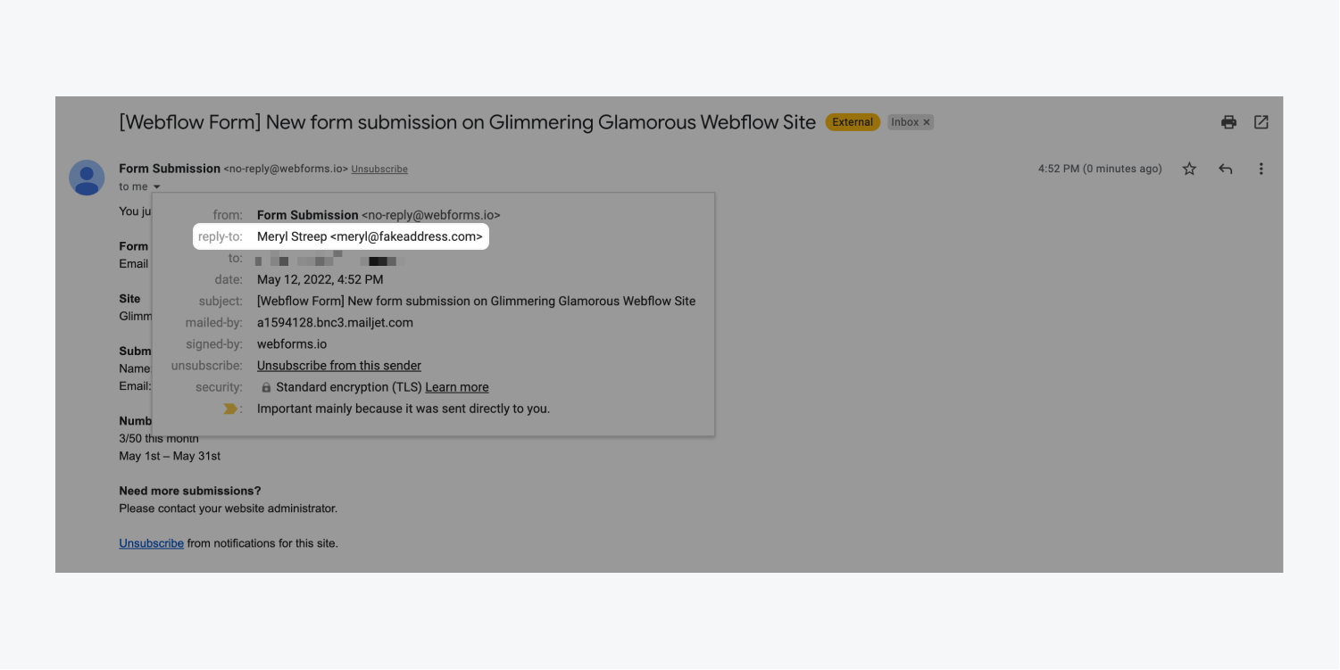1340x670 pixels.
Task: Open the three-dot more options menu
Action: tap(1261, 169)
